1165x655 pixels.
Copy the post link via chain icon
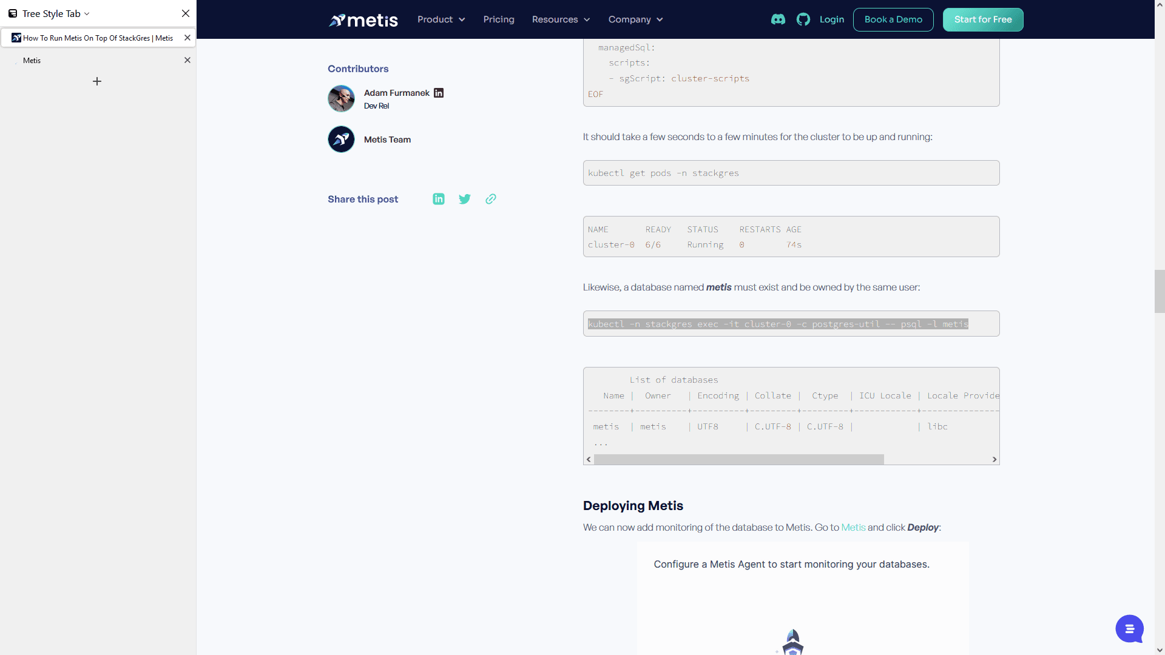[x=491, y=199]
